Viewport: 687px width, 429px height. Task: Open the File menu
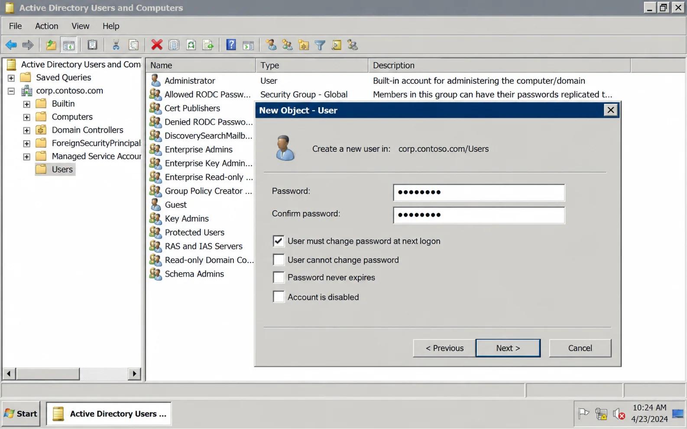[x=15, y=26]
